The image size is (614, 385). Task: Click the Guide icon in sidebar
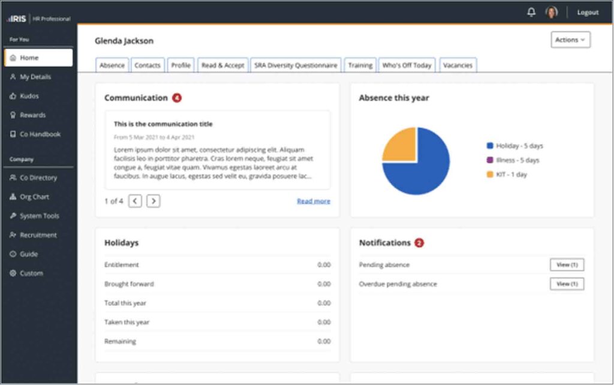(13, 254)
